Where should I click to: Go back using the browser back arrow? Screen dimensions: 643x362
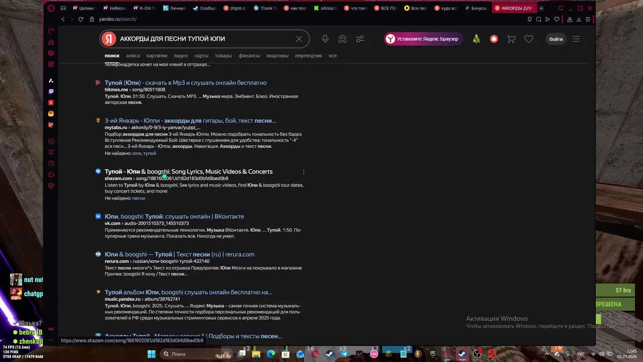pos(63,19)
